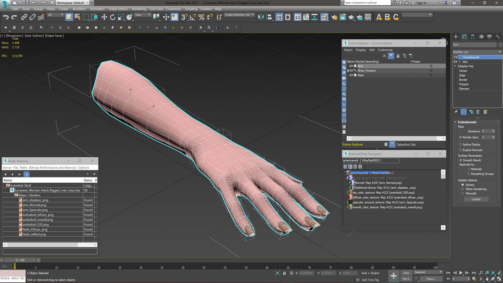The height and width of the screenshot is (283, 503).
Task: Click the Mirror tool
Action: coord(261,17)
